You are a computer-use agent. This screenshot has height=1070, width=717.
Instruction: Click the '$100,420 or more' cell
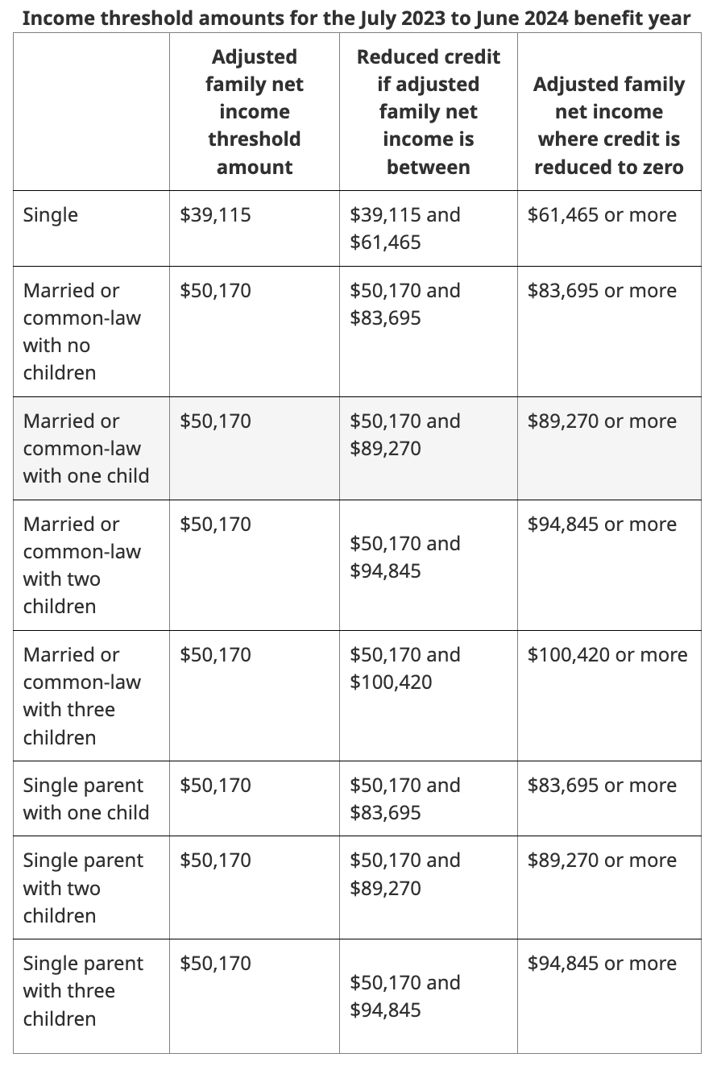(607, 655)
